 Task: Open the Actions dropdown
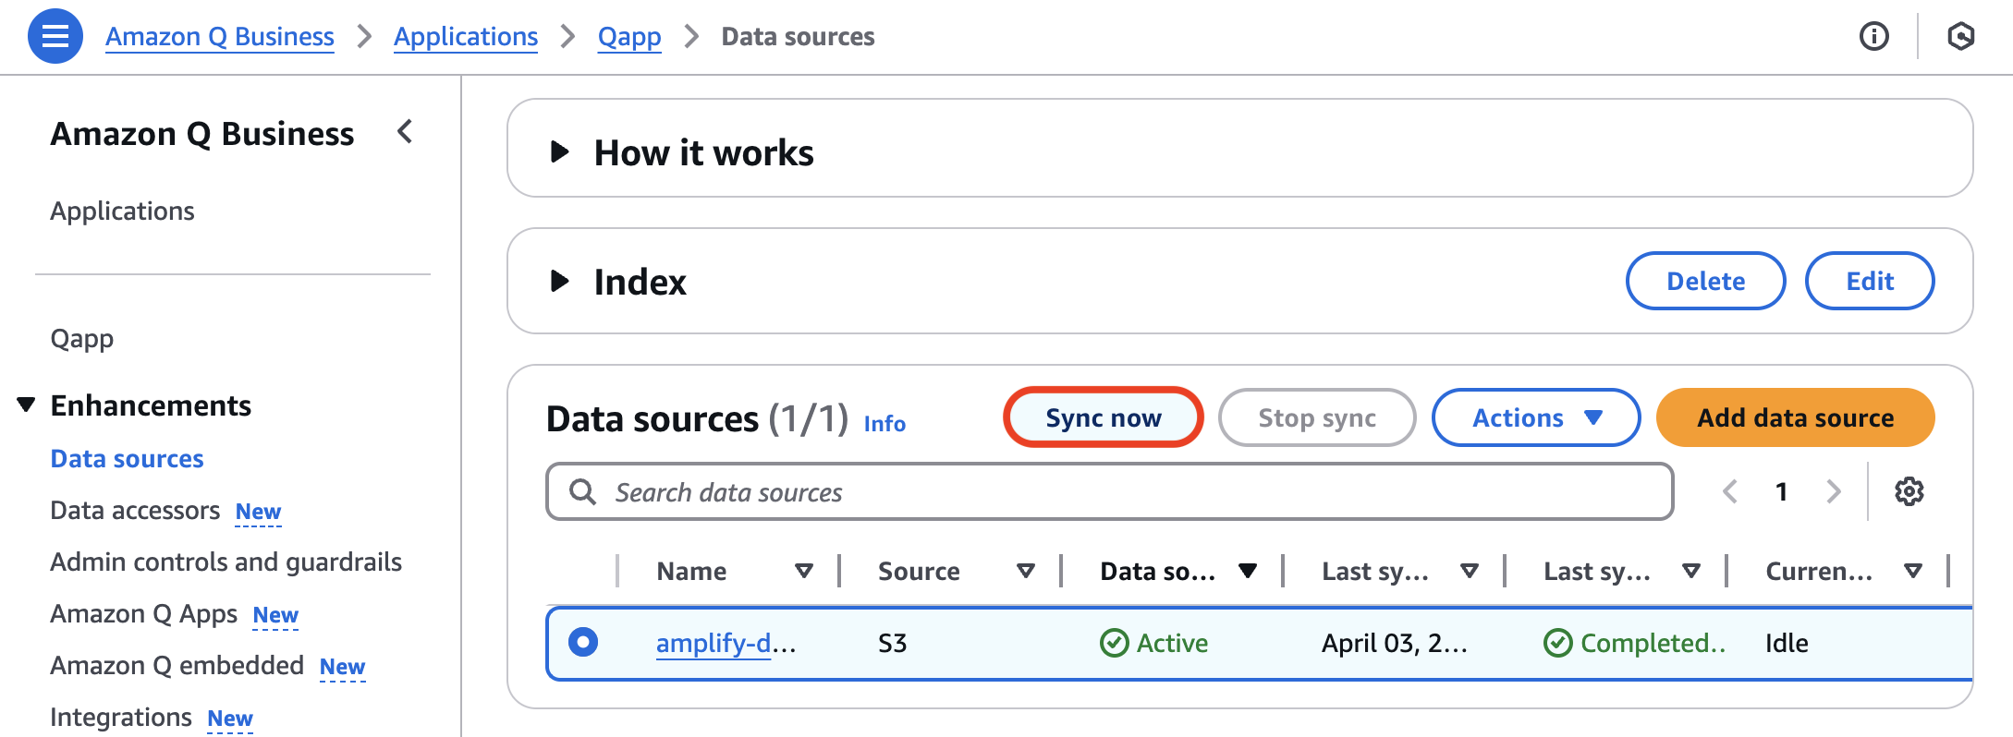pyautogui.click(x=1535, y=417)
